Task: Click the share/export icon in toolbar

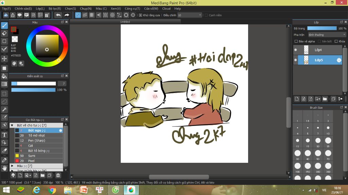Action: point(13,15)
